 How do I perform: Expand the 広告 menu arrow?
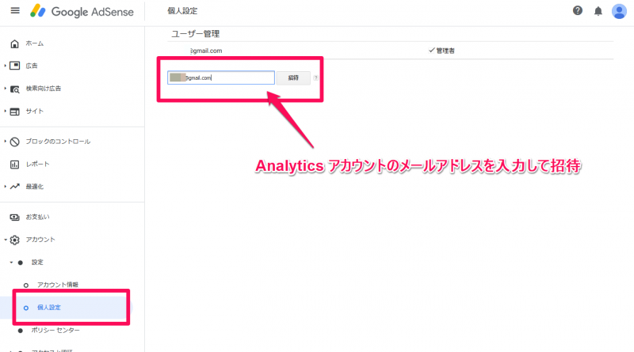tap(5, 66)
